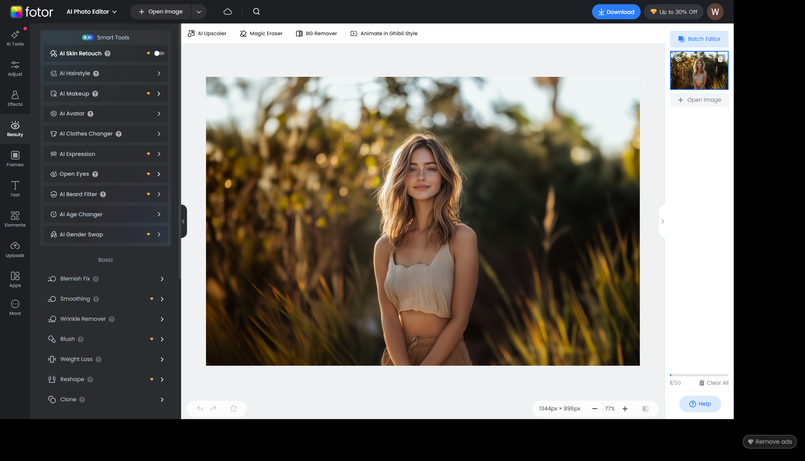805x461 pixels.
Task: Click the zoom out minus icon
Action: point(595,408)
